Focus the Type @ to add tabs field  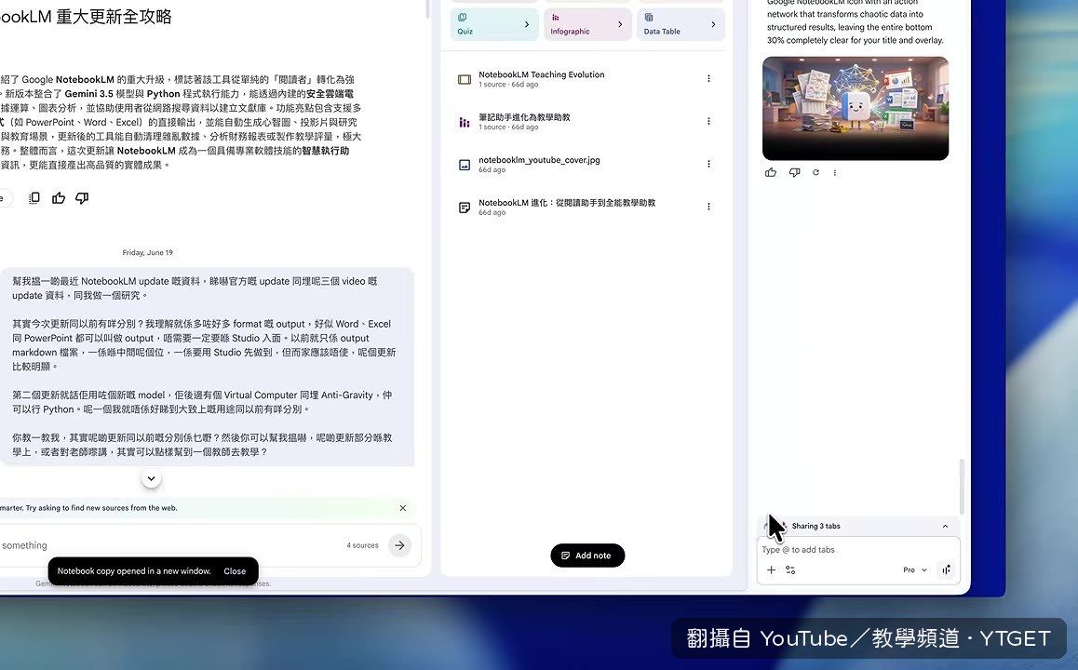click(x=858, y=550)
